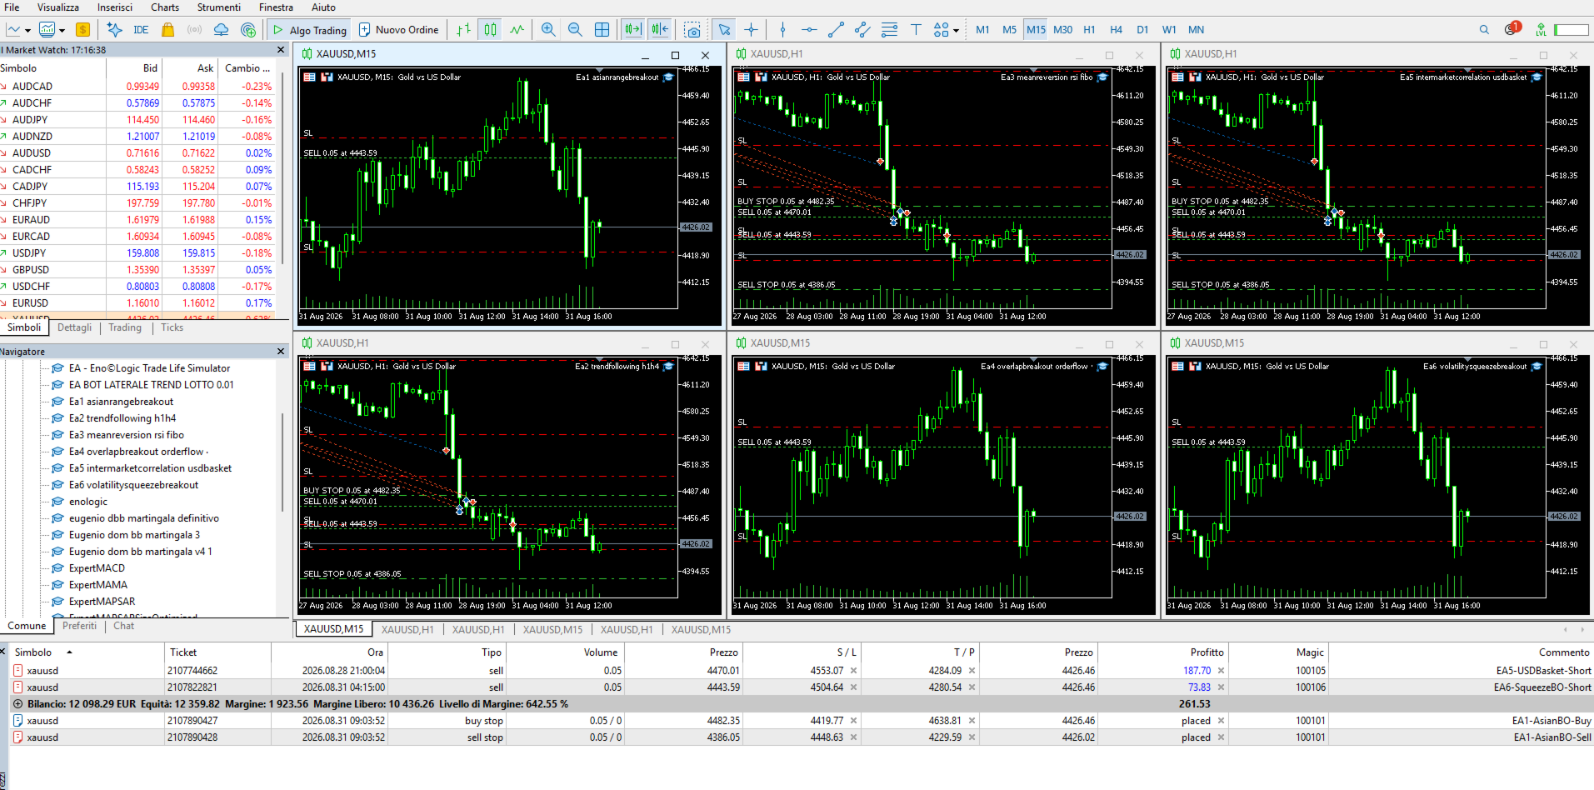
Task: Click the tile windows grid icon
Action: (x=602, y=29)
